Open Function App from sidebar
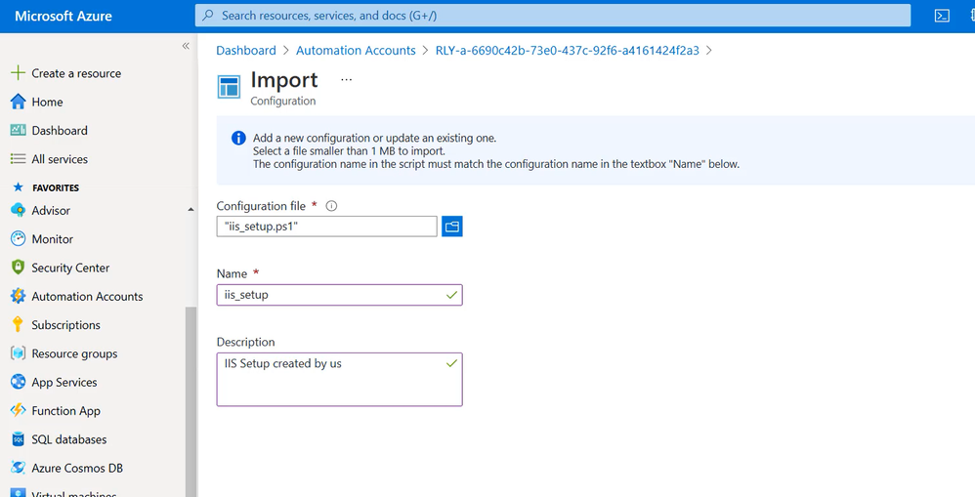The width and height of the screenshot is (975, 497). pos(65,411)
